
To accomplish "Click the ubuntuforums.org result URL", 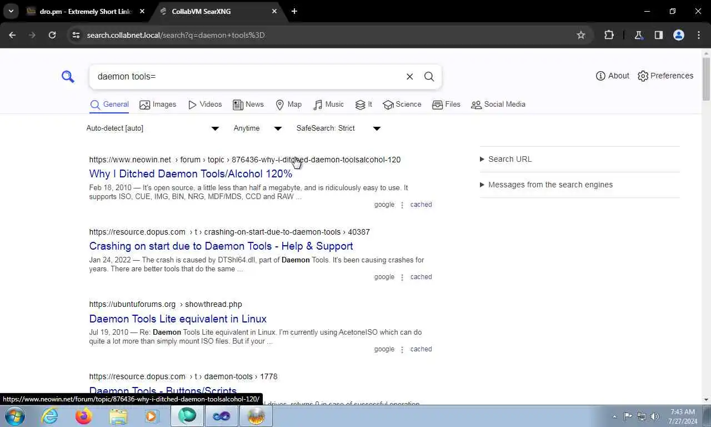I will tap(166, 304).
